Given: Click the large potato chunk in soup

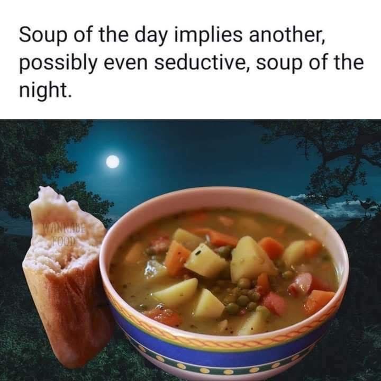Looking at the screenshot, I should [251, 260].
